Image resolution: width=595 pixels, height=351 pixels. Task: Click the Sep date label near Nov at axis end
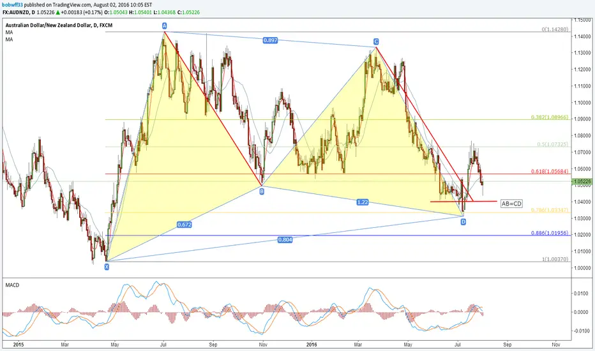tap(508, 345)
